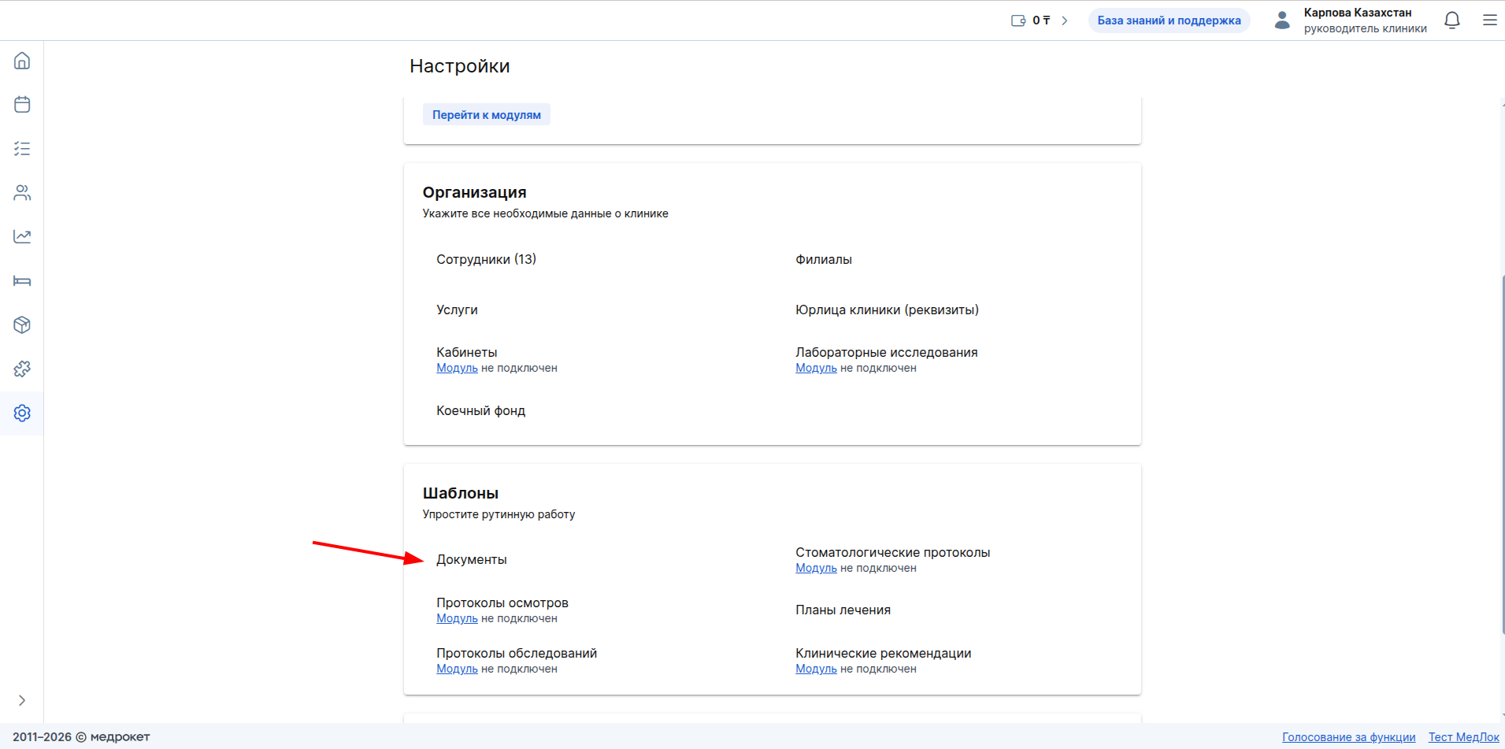The height and width of the screenshot is (749, 1505).
Task: Click the notifications bell icon
Action: pyautogui.click(x=1452, y=20)
